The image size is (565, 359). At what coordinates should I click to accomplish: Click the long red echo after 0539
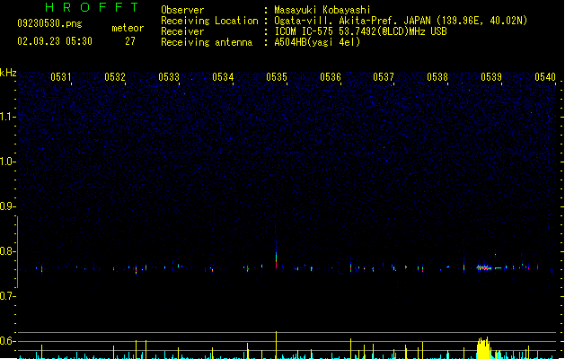coord(484,267)
